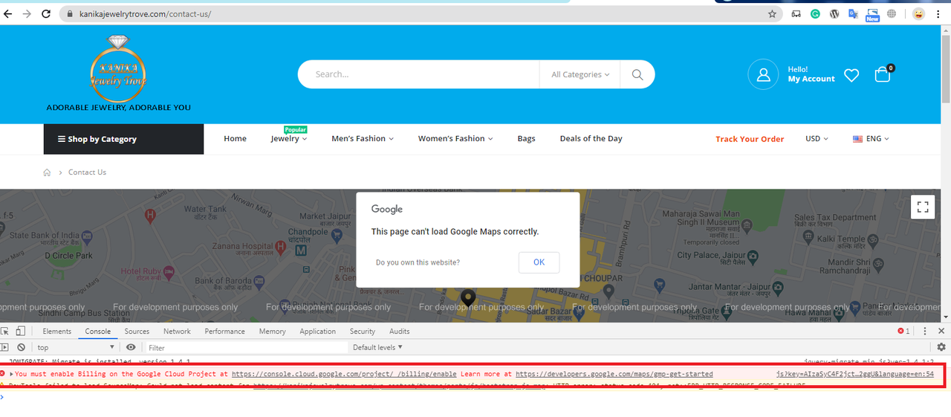Switch to Network tab
Image resolution: width=951 pixels, height=417 pixels.
click(x=177, y=332)
